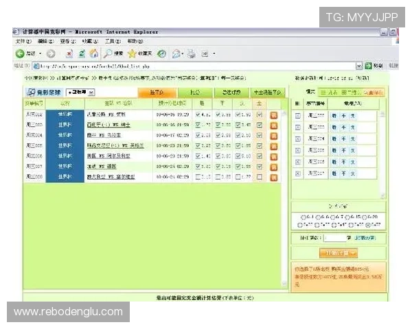Delete the last selected match in the right panel
Image resolution: width=412 pixels, height=329 pixels.
coord(298,173)
